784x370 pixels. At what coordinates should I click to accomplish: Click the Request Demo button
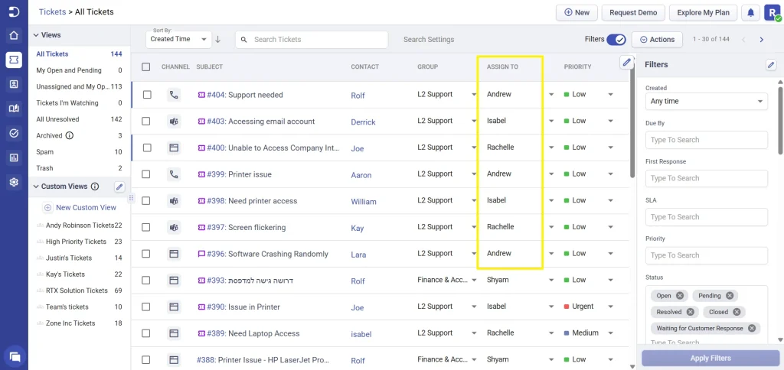pyautogui.click(x=633, y=12)
